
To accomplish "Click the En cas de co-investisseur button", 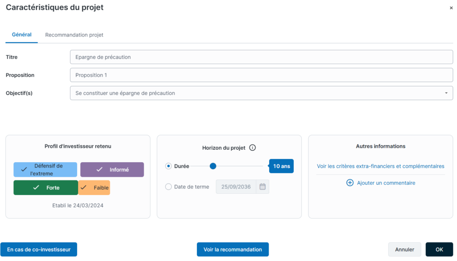I will pyautogui.click(x=39, y=249).
